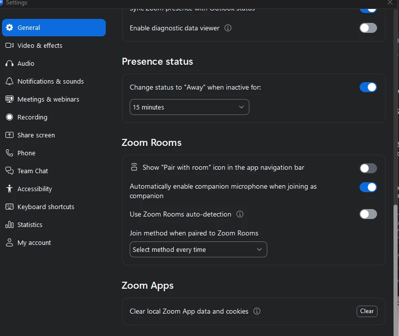Click the Statistics bar chart icon
Screen dimensions: 399x336
[9, 225]
